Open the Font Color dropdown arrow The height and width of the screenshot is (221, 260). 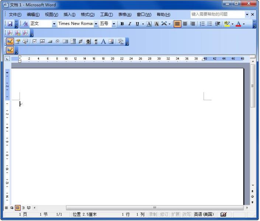244,24
